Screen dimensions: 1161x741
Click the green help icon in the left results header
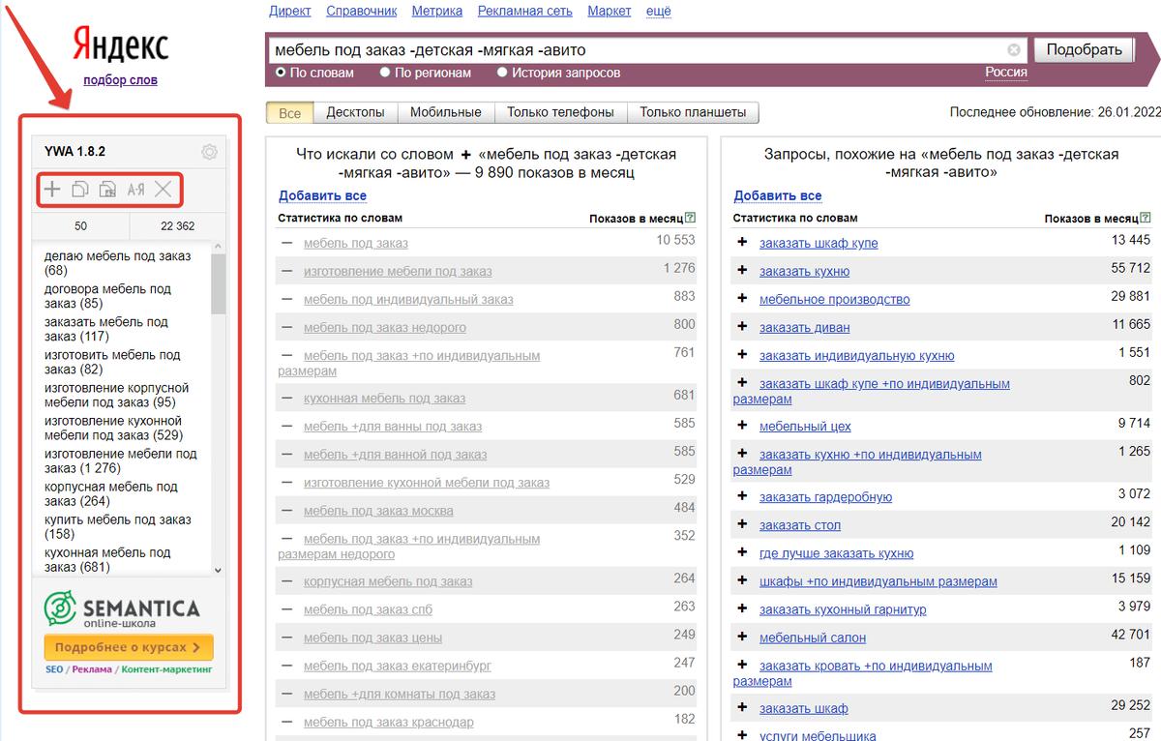click(x=690, y=219)
